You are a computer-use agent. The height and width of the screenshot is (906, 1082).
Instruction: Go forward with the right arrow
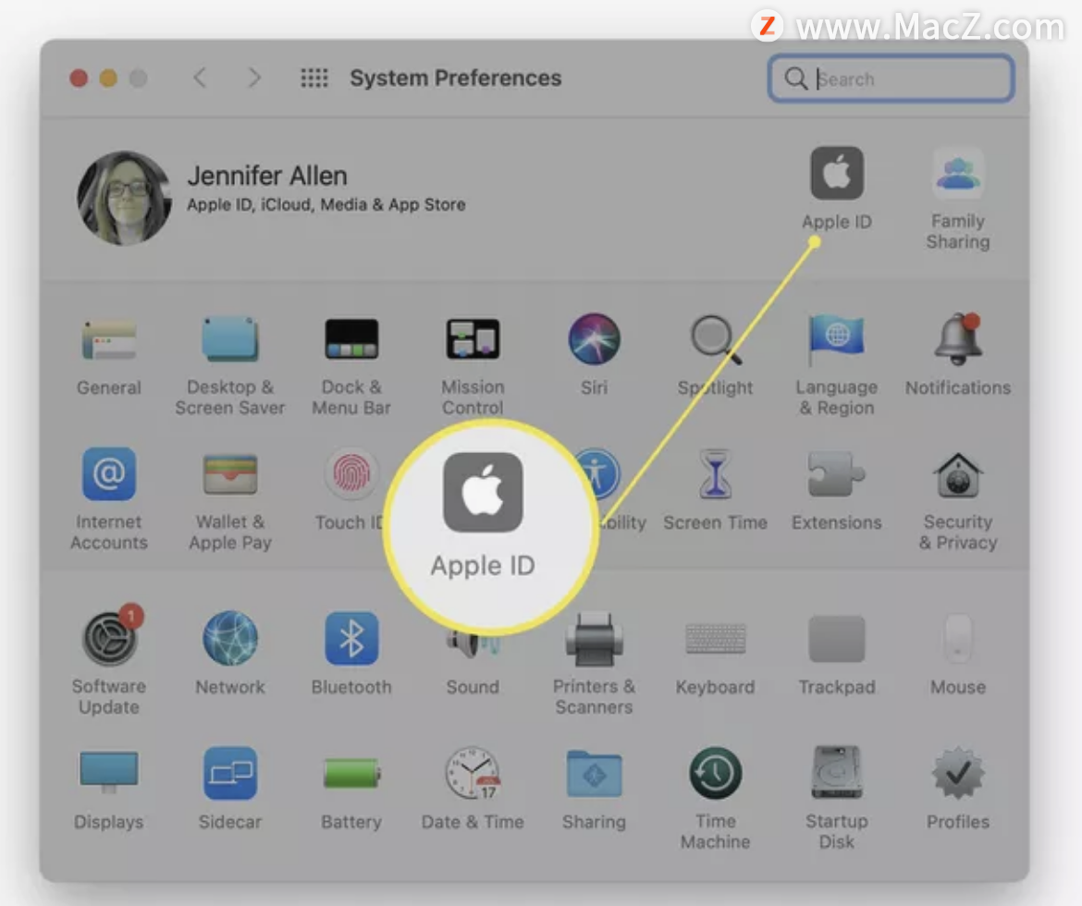coord(254,78)
